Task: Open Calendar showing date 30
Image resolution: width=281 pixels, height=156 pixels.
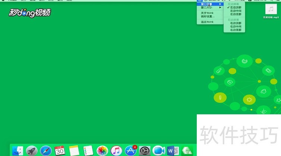Action: coord(60,151)
